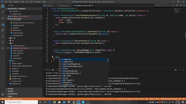The height and width of the screenshot is (104, 186).
Task: Open Task View on taskbar
Action: [x=45, y=102]
